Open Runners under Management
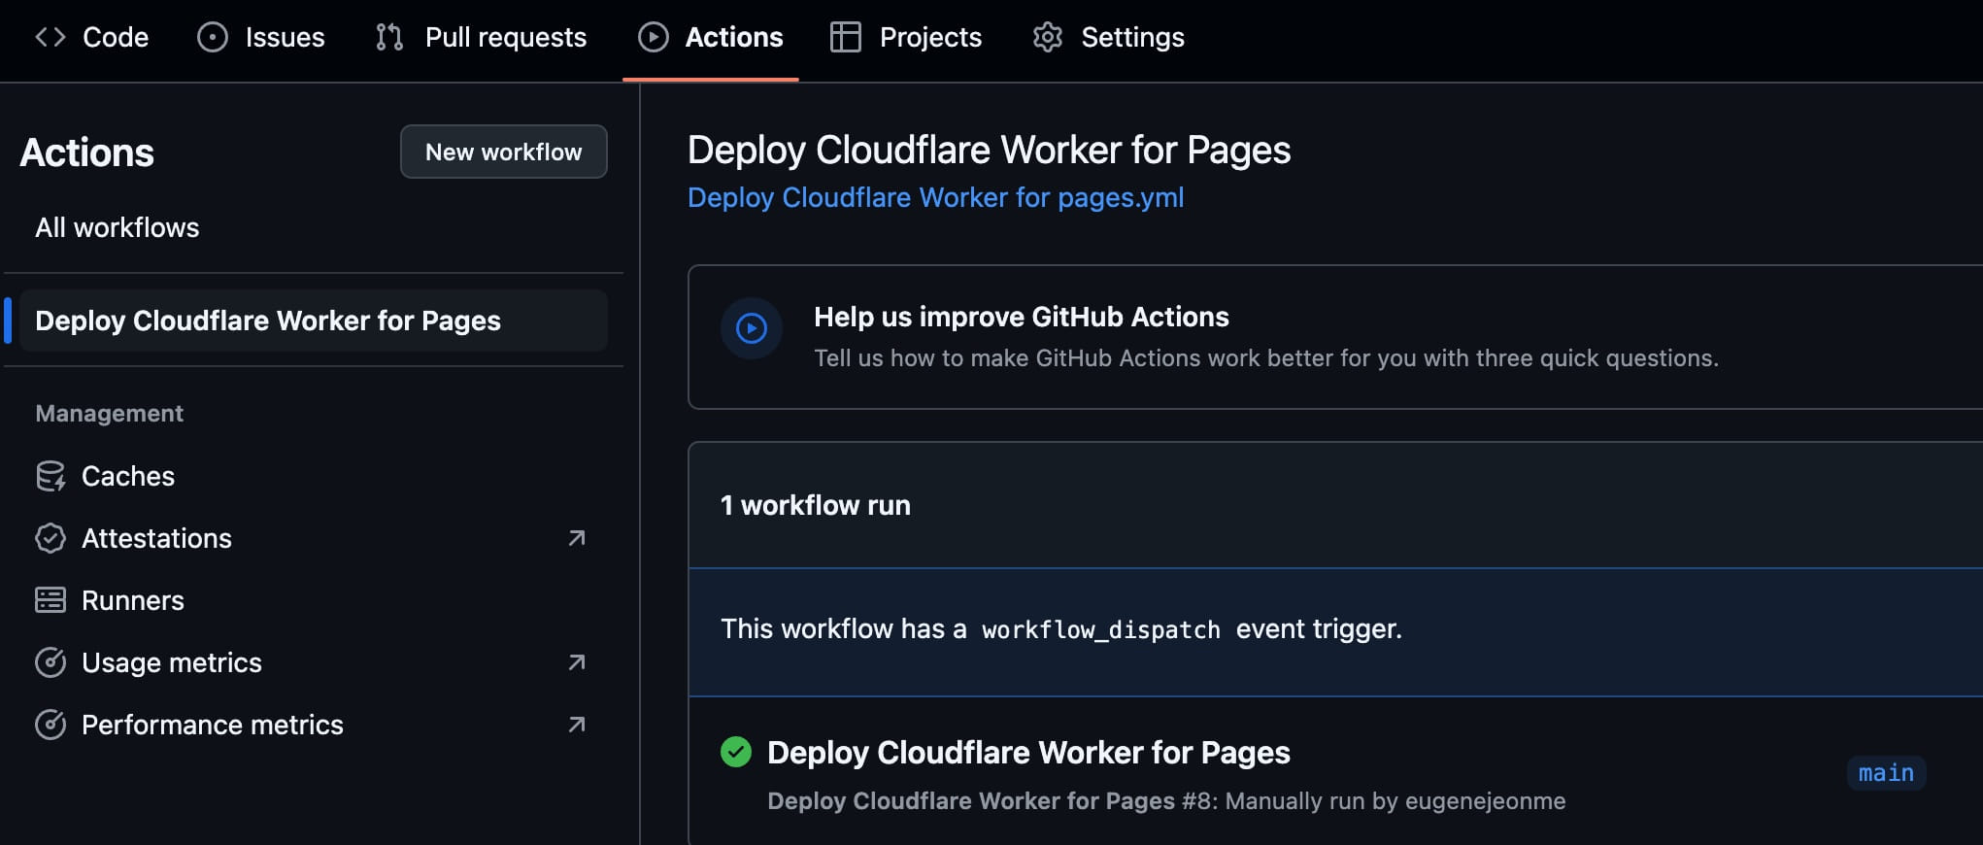Image resolution: width=1983 pixels, height=845 pixels. click(133, 600)
